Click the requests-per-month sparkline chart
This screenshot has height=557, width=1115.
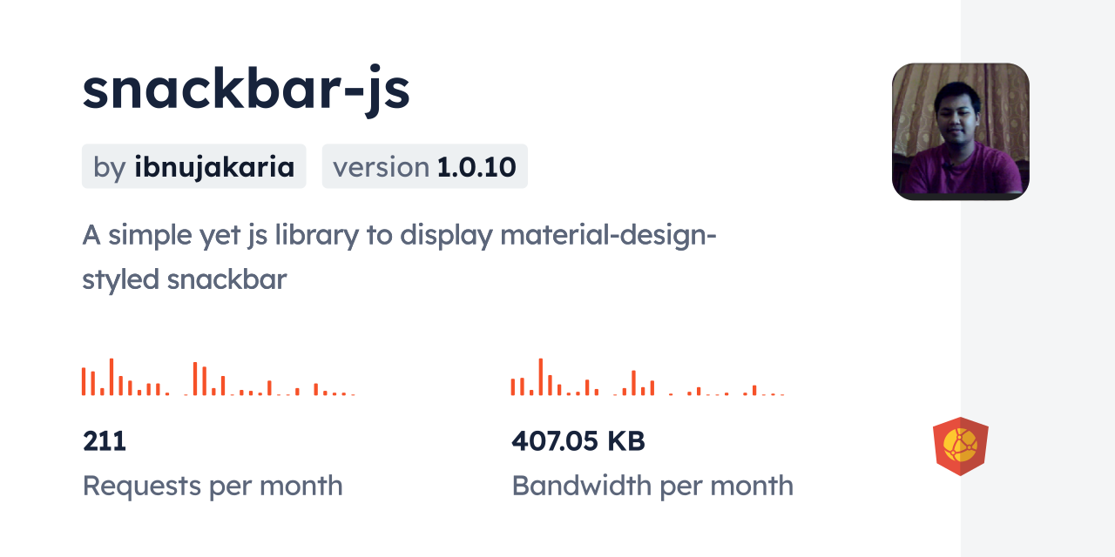click(218, 379)
